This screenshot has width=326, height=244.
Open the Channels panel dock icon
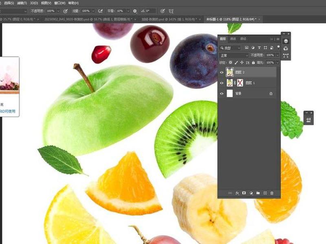286,48
